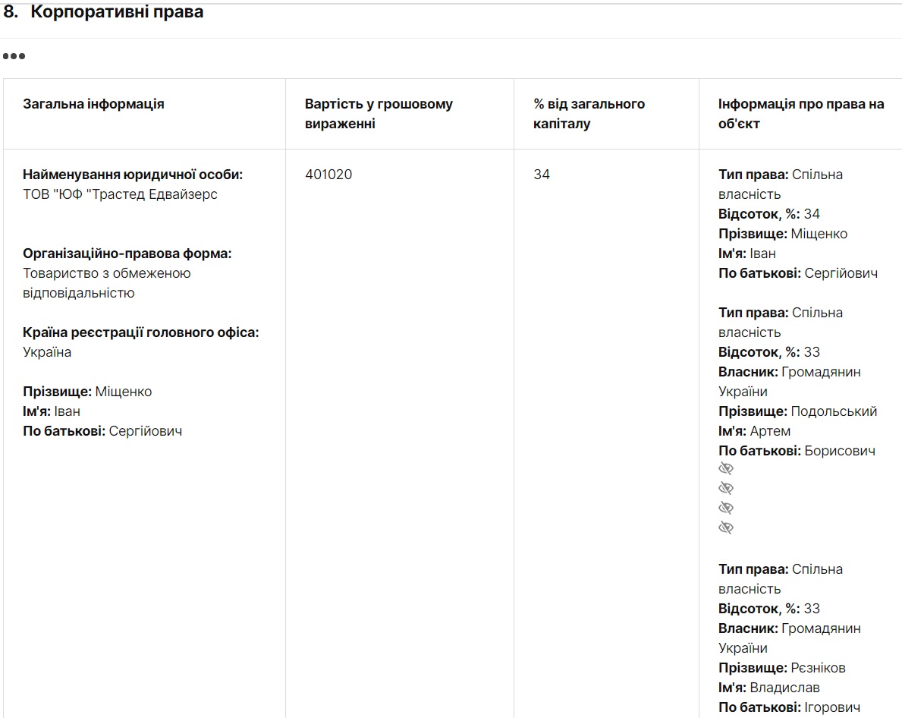Toggle the second crossed-eye hidden-data icon
Screen dimensions: 902x718
click(x=726, y=488)
